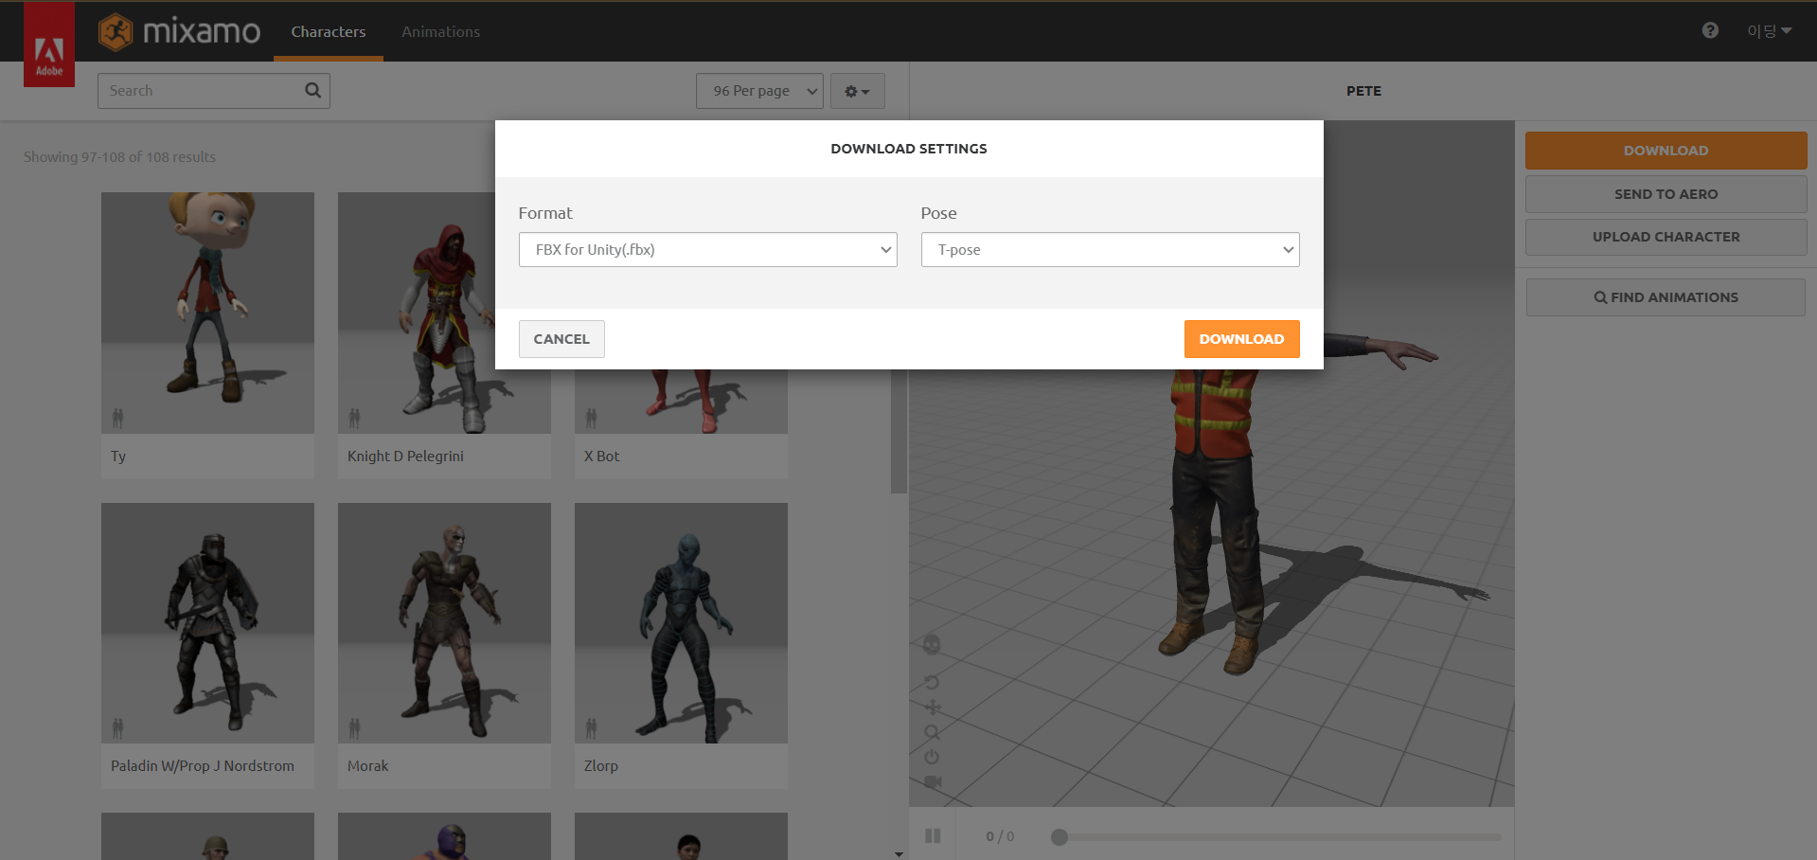
Task: Click the X Bot character label
Action: (601, 457)
